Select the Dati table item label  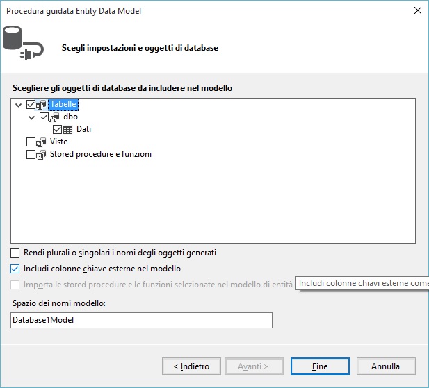click(83, 129)
